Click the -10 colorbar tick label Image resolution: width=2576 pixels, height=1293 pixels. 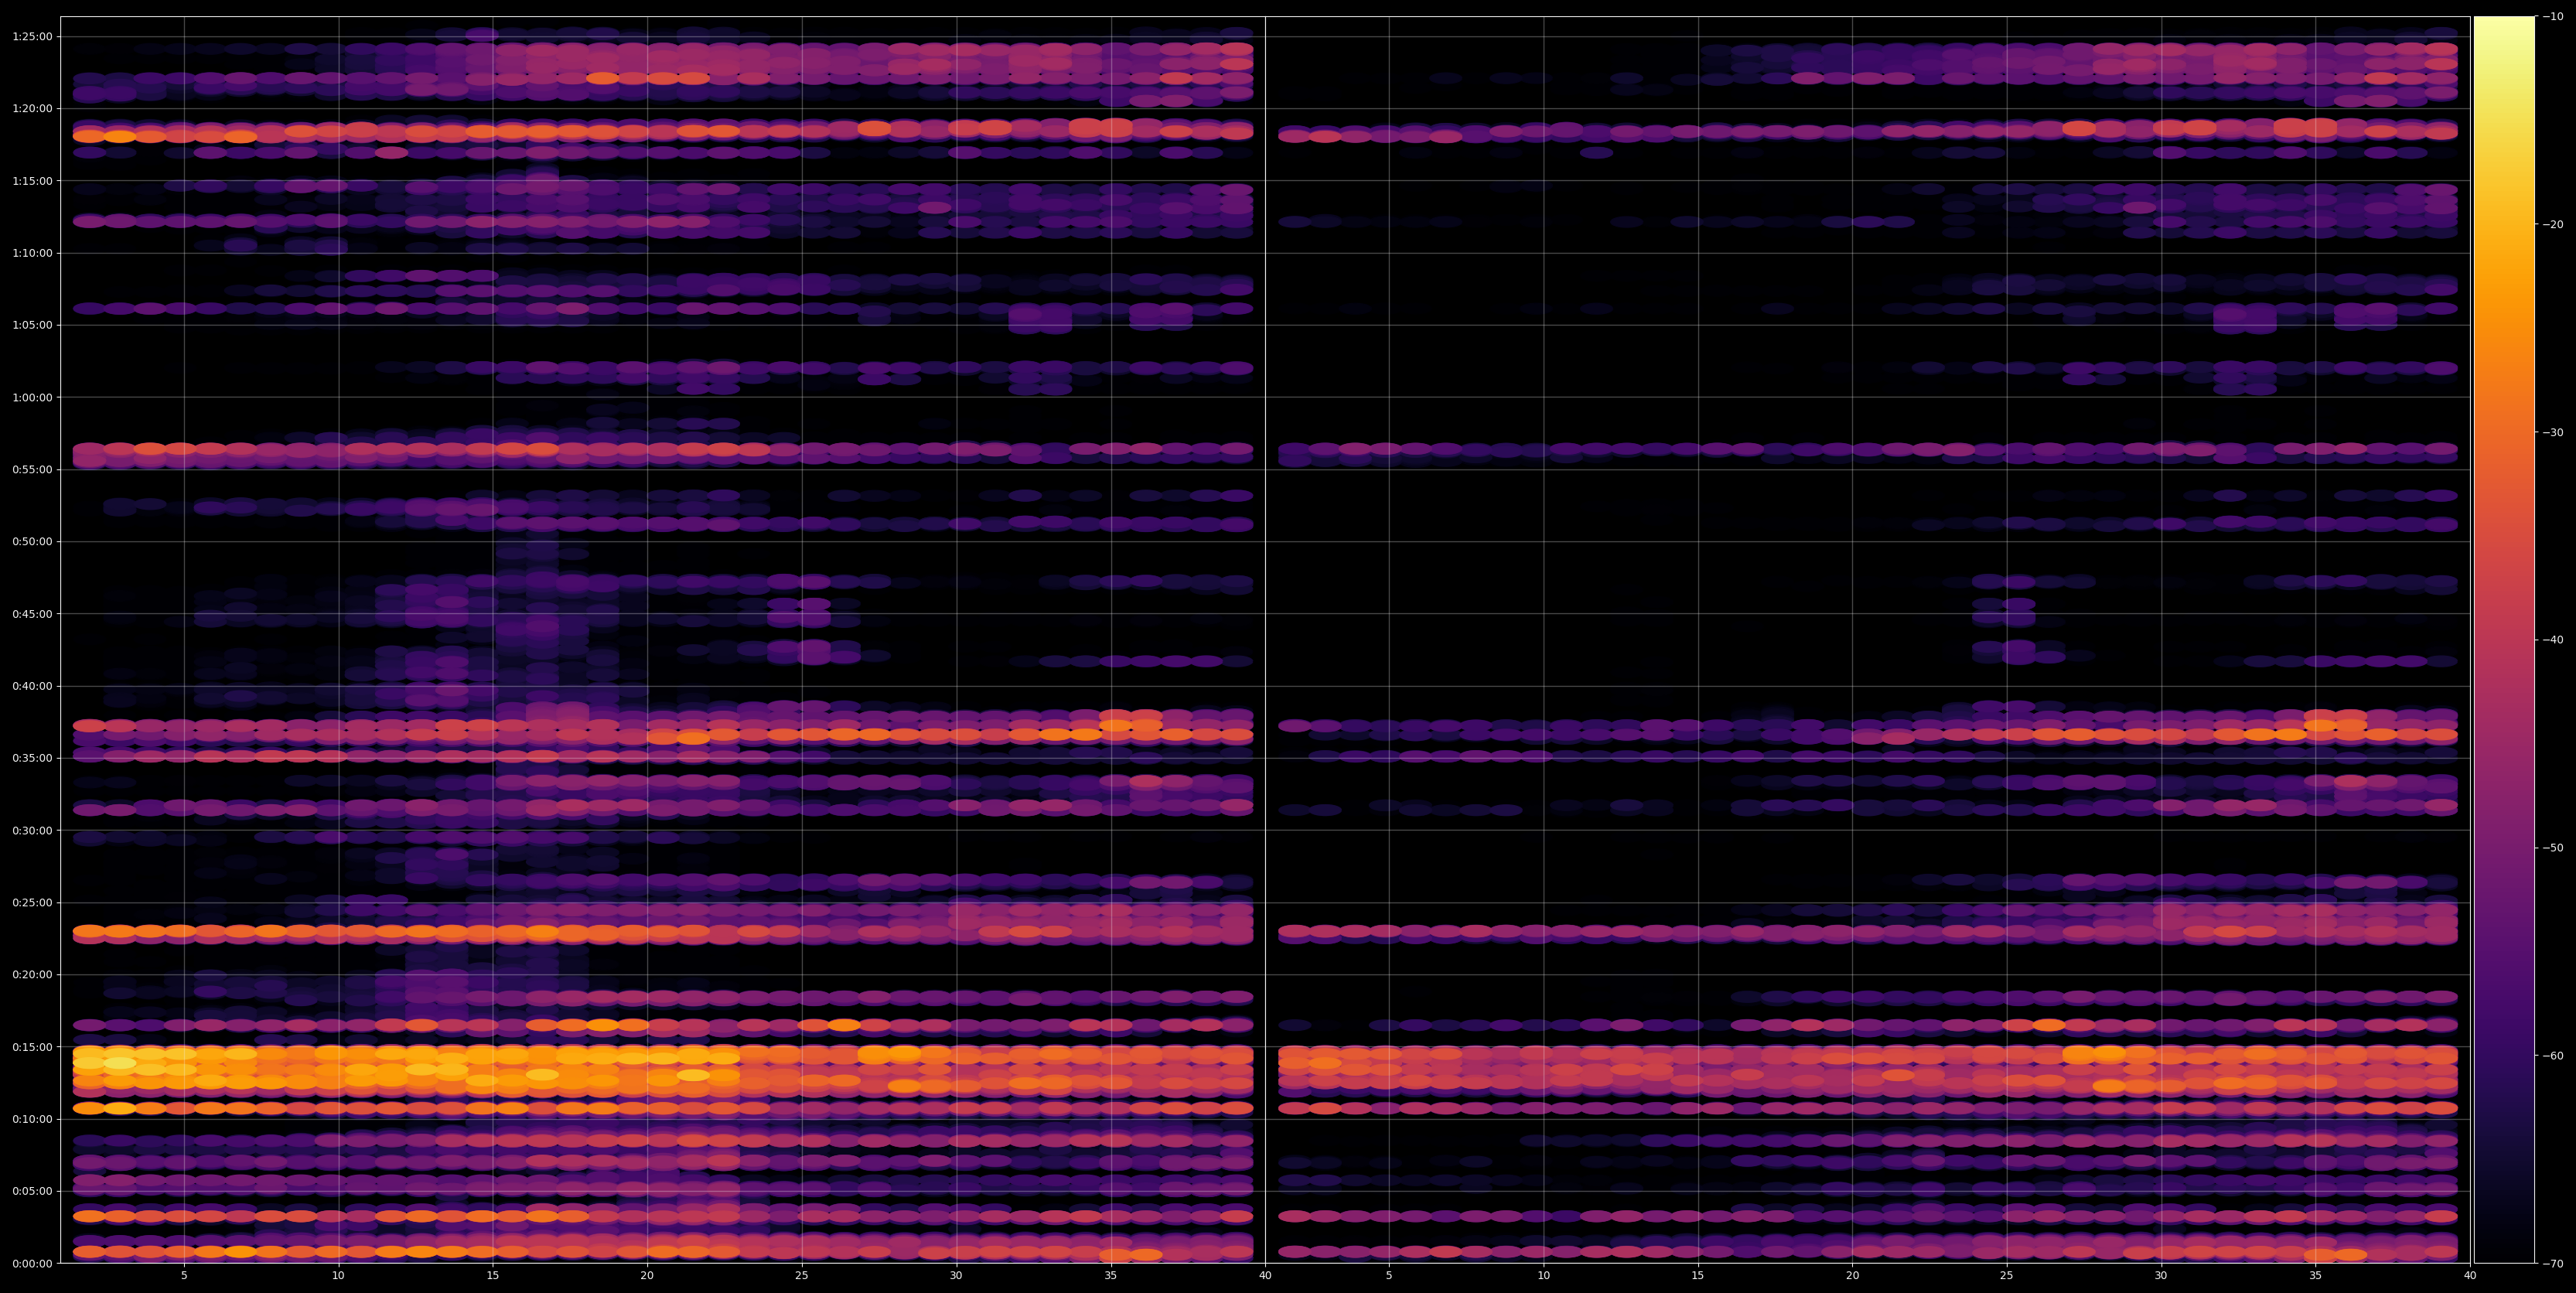[2553, 17]
